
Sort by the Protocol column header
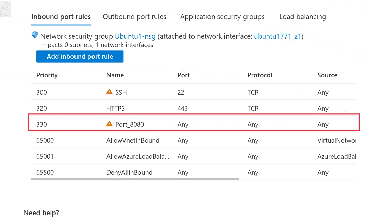pos(260,75)
